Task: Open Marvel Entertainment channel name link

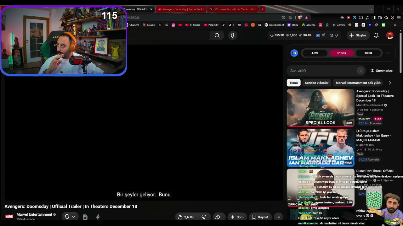Action: (x=34, y=215)
